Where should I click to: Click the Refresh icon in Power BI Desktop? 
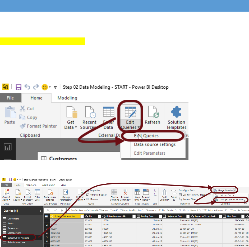click(x=153, y=112)
